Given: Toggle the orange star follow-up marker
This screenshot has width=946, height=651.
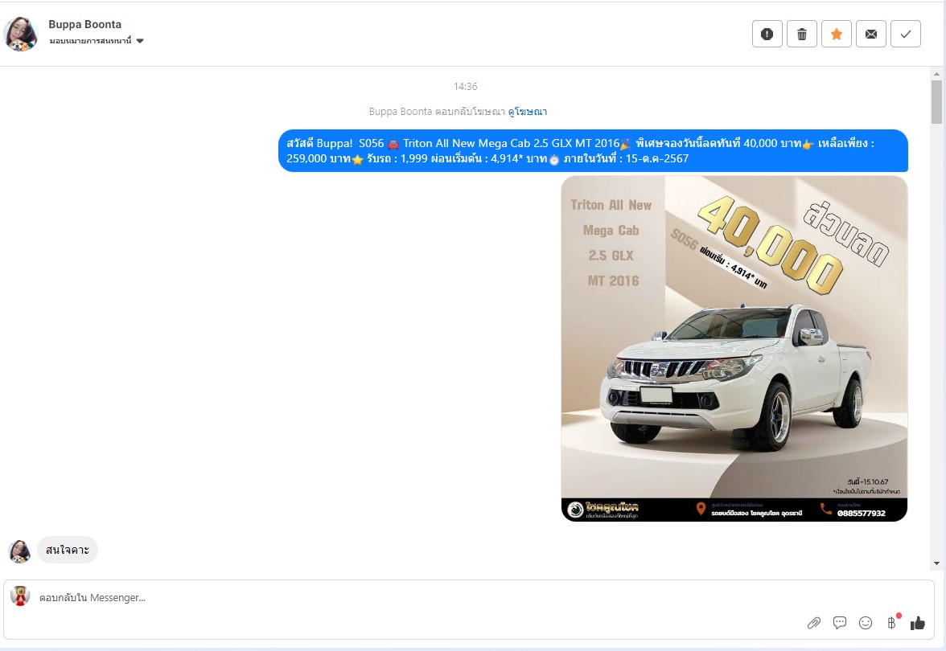Looking at the screenshot, I should [x=837, y=34].
